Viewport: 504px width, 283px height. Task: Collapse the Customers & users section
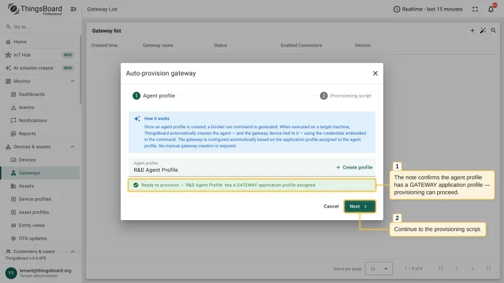pyautogui.click(x=72, y=251)
